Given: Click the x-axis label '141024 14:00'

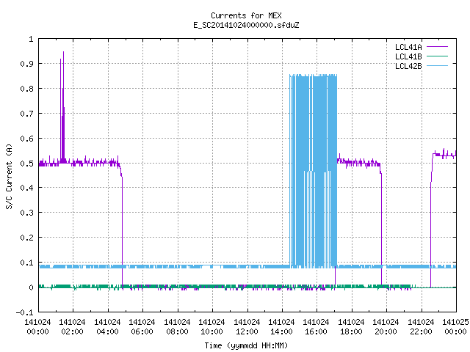Looking at the screenshot, I should [281, 327].
